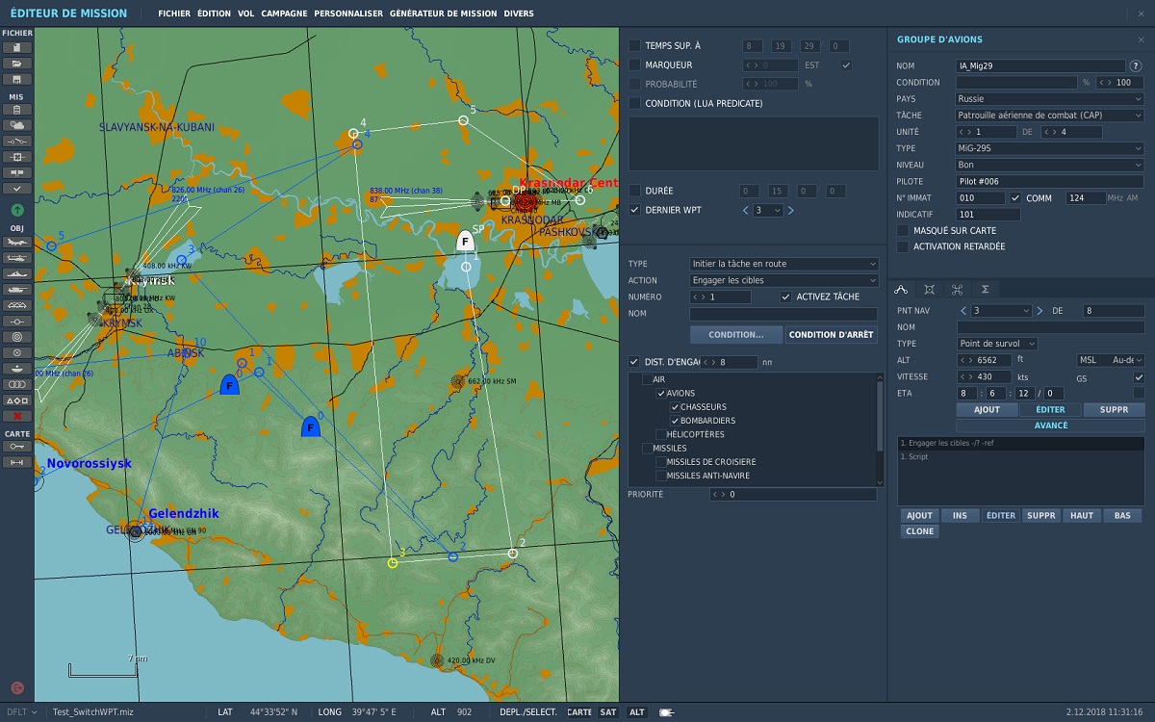Open the summary sigma tab
Viewport: 1155px width, 722px height.
[985, 289]
